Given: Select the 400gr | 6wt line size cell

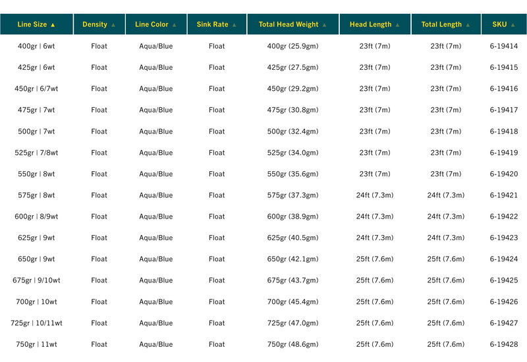Looking at the screenshot, I should tap(36, 46).
